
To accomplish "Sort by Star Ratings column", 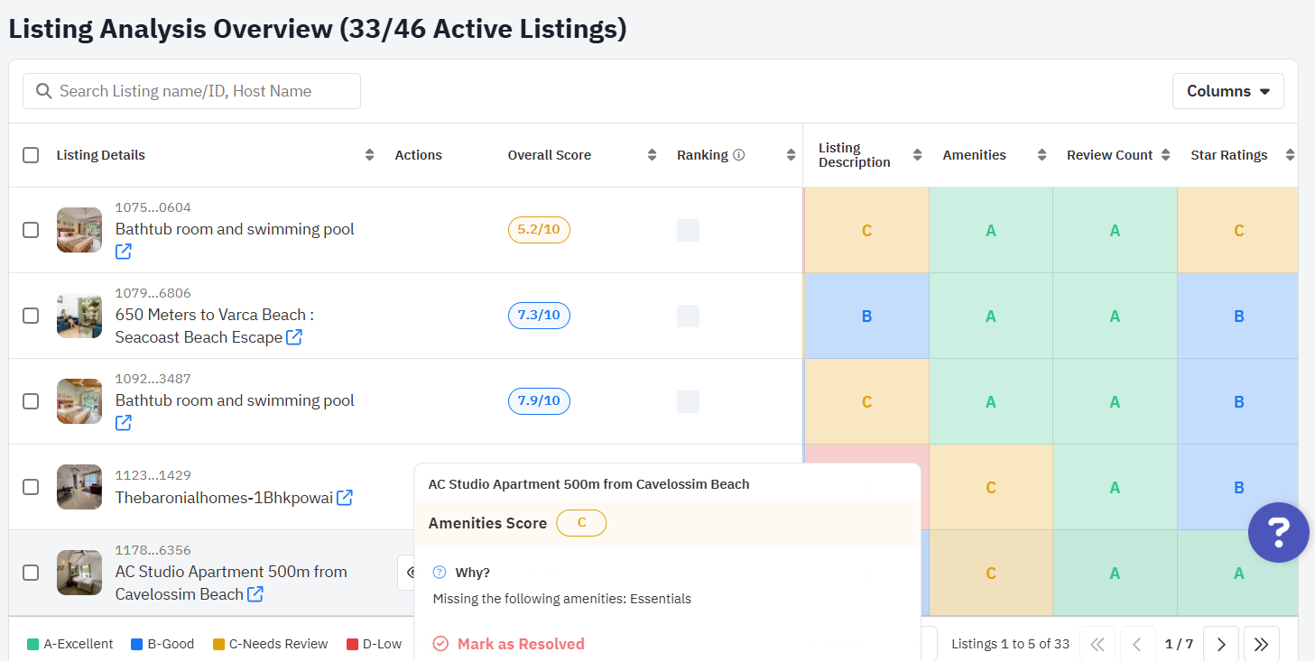I will pyautogui.click(x=1290, y=155).
